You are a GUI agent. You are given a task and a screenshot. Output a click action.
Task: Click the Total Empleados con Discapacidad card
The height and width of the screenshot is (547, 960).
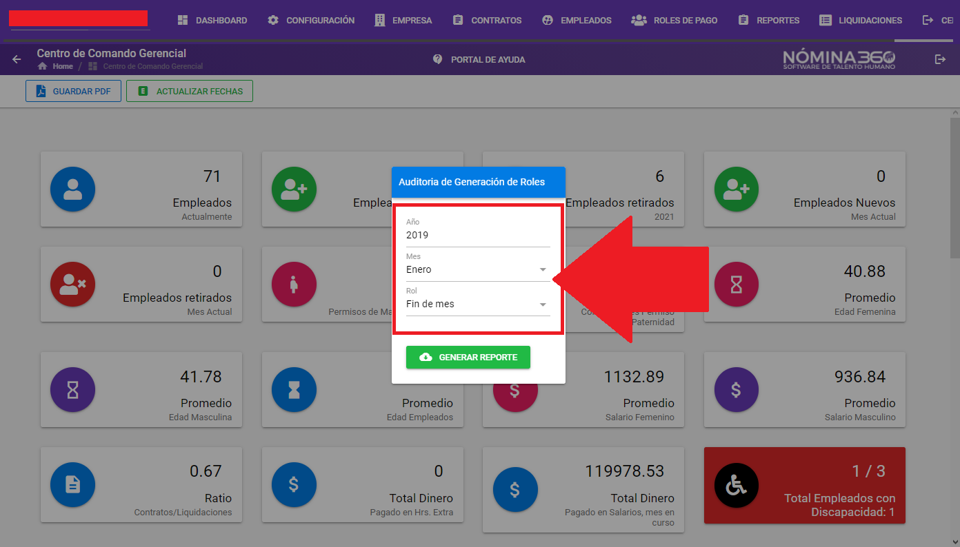pos(805,486)
